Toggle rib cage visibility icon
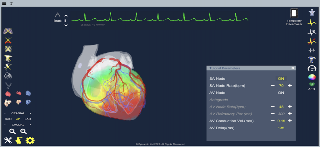The height and width of the screenshot is (147, 320). pos(8,49)
